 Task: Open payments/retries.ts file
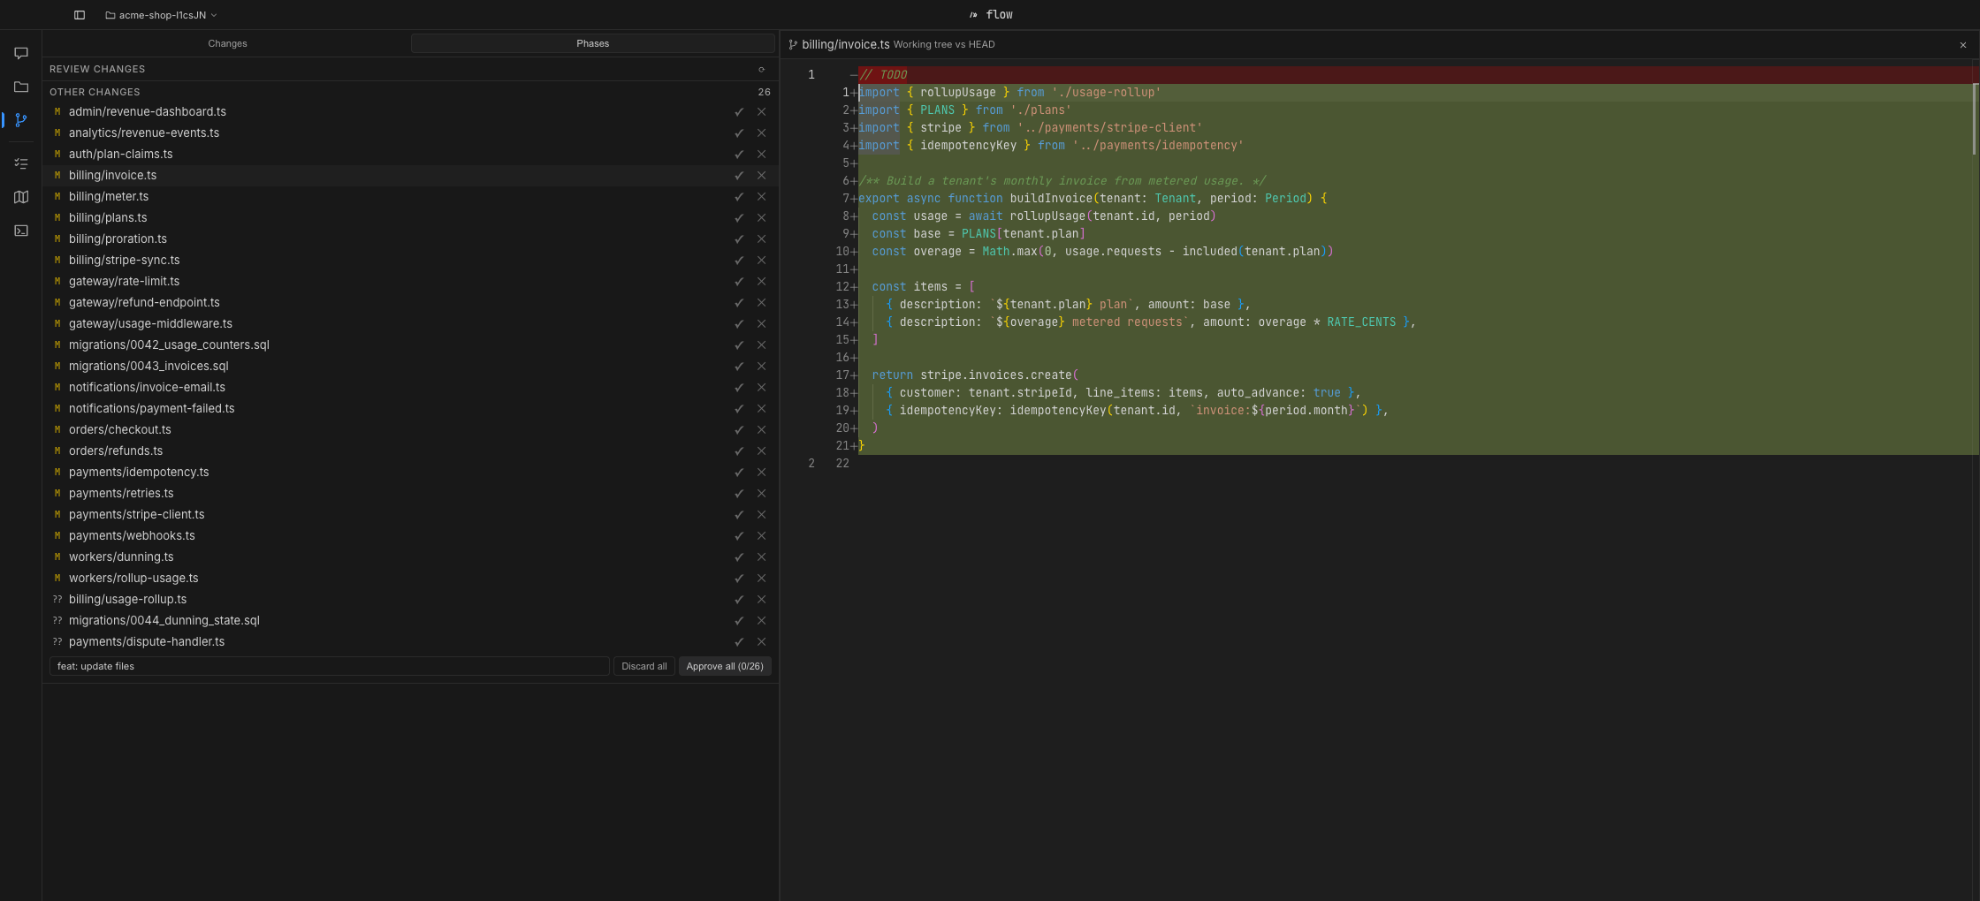(x=410, y=493)
